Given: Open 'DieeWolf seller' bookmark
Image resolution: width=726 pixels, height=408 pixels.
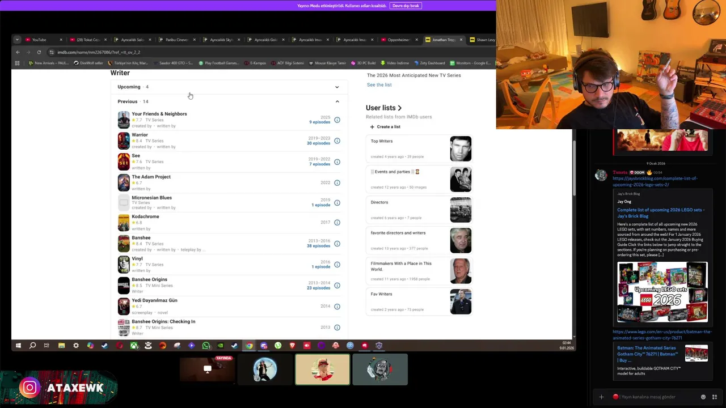Looking at the screenshot, I should [88, 63].
